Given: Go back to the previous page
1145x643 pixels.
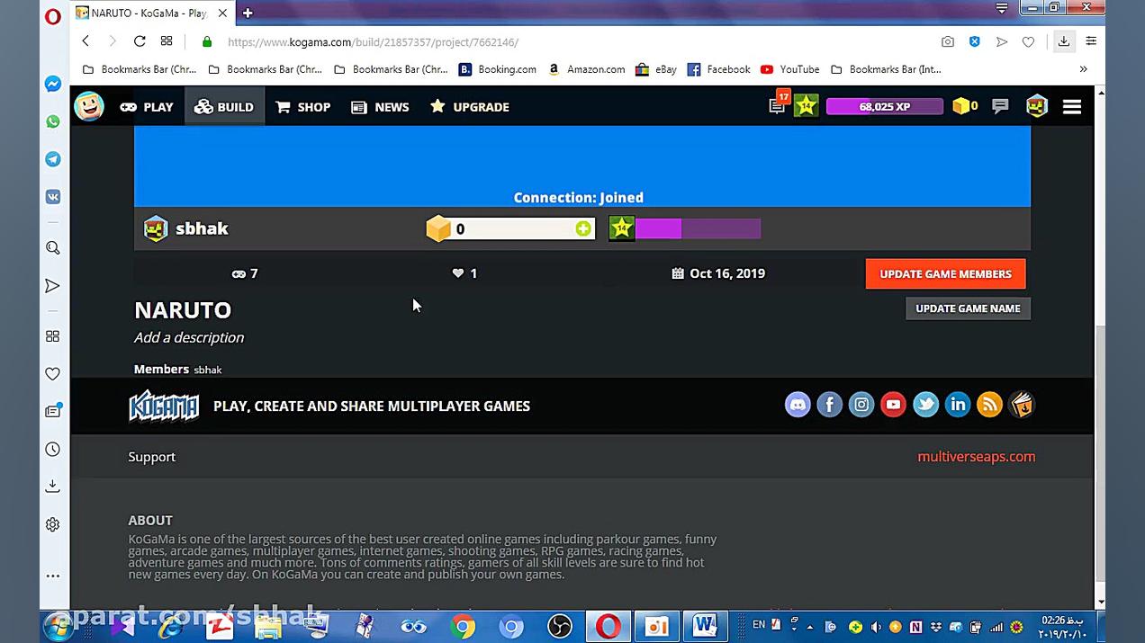Looking at the screenshot, I should (x=86, y=41).
